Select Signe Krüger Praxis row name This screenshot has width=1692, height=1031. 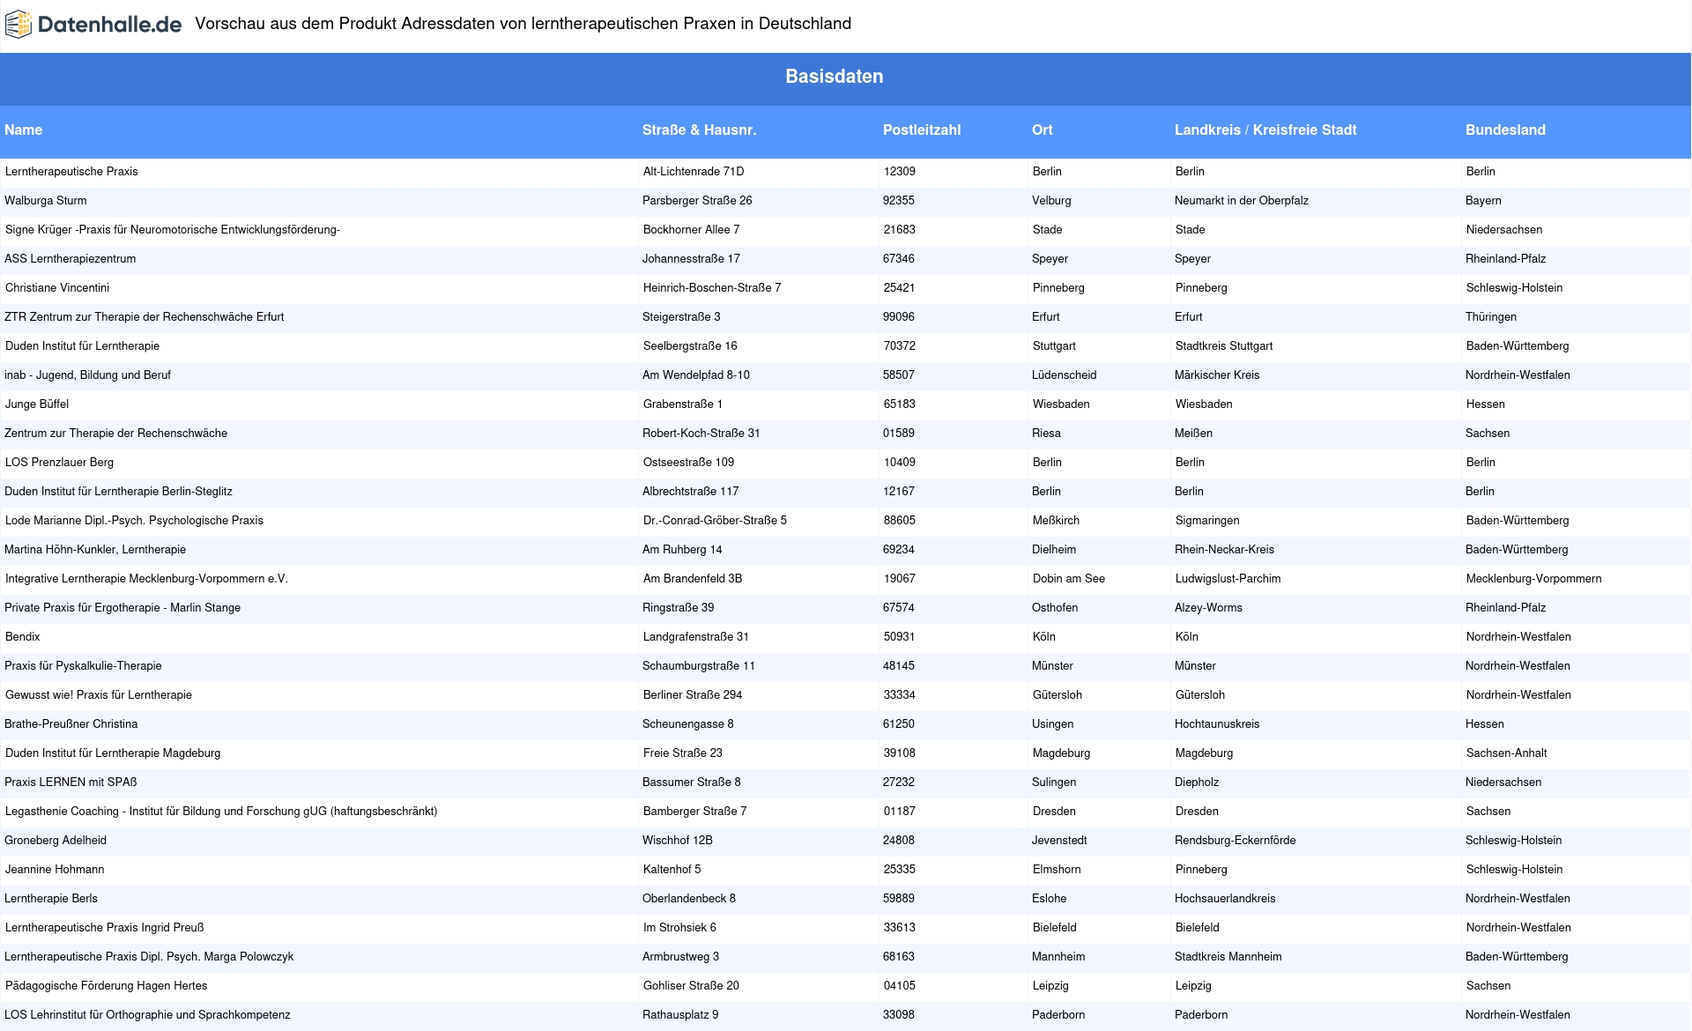coord(173,230)
